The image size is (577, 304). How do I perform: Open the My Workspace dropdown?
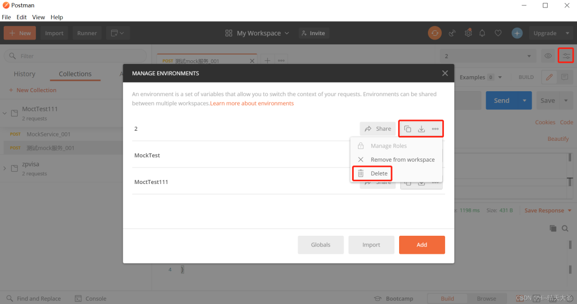[x=257, y=33]
